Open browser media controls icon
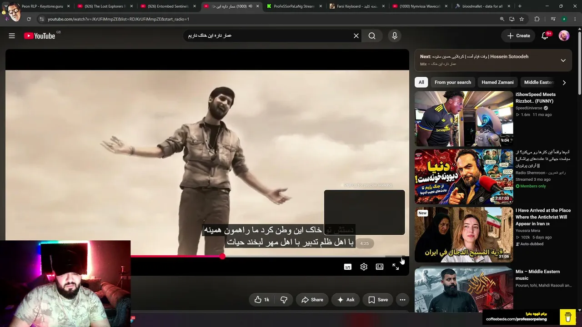 pyautogui.click(x=553, y=19)
